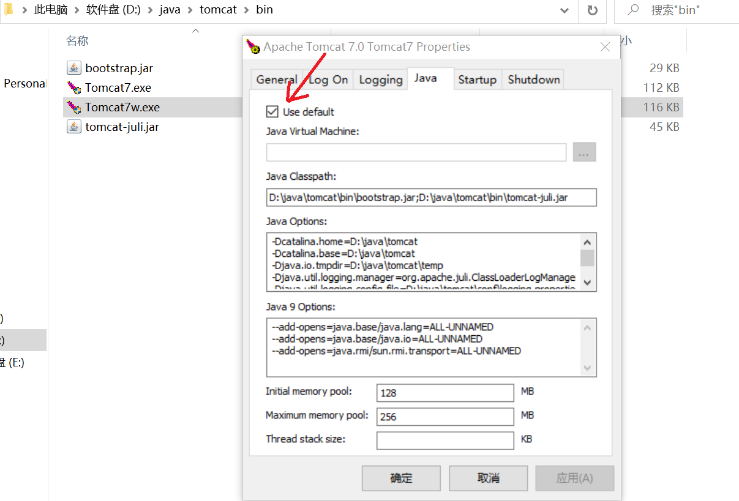Click the java.base/java.io add-opens line
Viewport: 739px width, 501px height.
[x=377, y=339]
